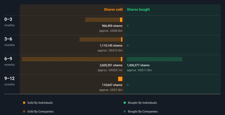Click the Sold By Companies hatched legend icon
Image resolution: width=225 pixels, height=115 pixels.
coord(24,111)
